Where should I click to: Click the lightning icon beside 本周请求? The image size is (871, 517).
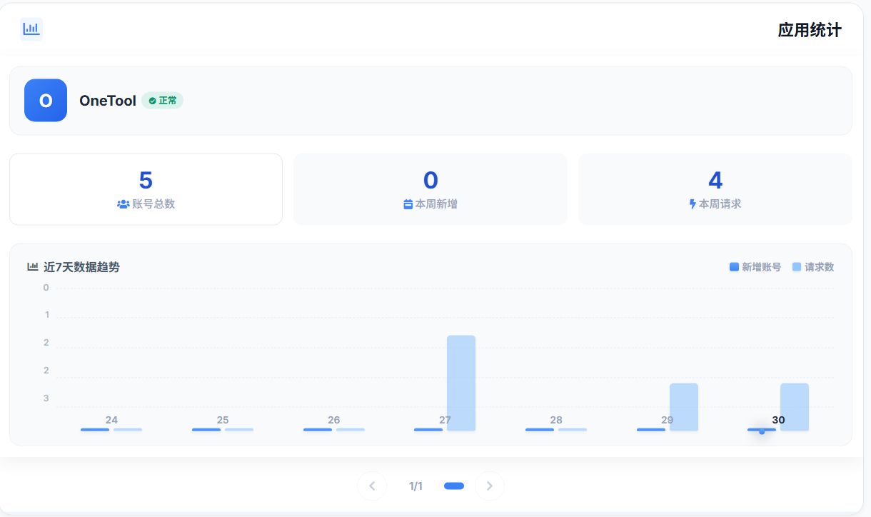(x=693, y=204)
